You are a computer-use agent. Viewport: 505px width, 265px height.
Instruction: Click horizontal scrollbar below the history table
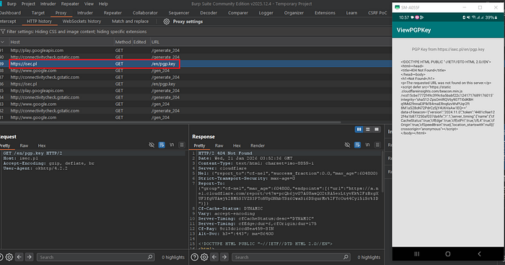click(171, 122)
